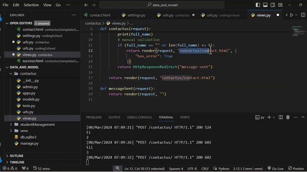
Task: Click ports forwarded status icon
Action: coord(25,169)
